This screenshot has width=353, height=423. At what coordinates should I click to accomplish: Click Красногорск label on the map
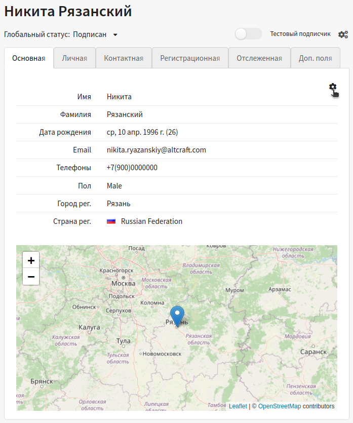tap(116, 271)
